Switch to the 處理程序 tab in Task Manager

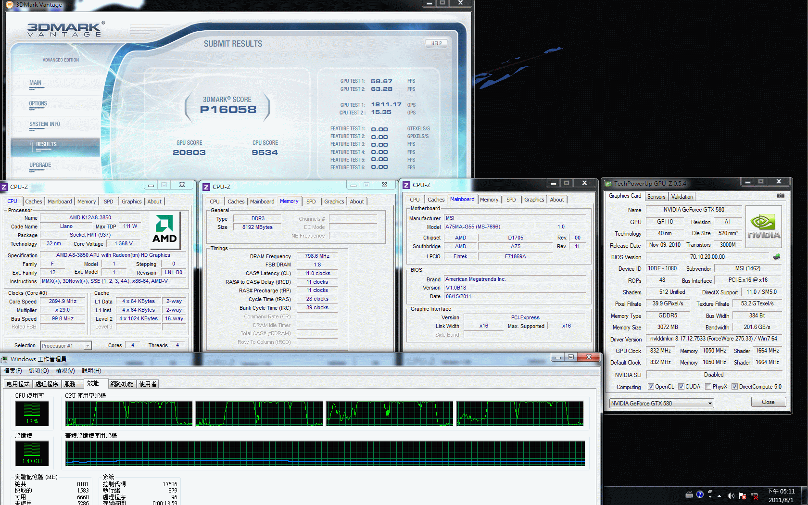tap(47, 384)
